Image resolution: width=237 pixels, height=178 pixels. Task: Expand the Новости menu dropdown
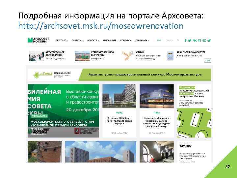(93, 41)
